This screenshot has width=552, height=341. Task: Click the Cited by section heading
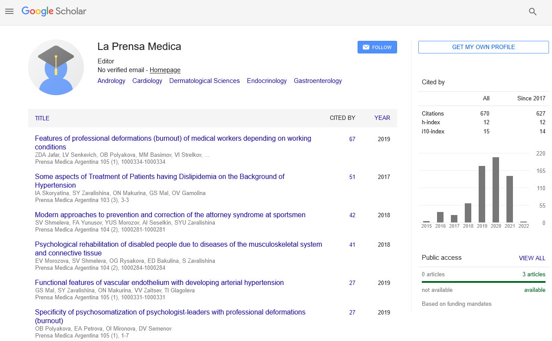click(433, 82)
